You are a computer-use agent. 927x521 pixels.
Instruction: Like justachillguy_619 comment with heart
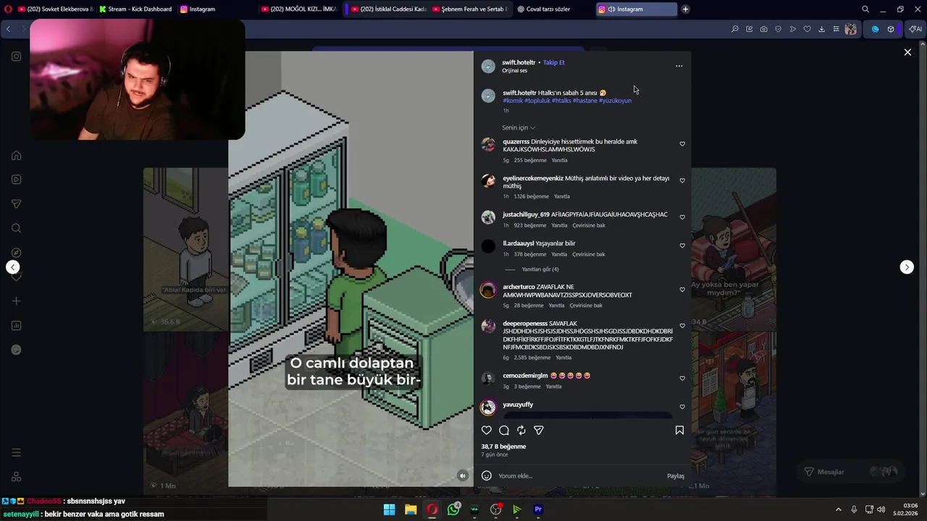point(682,216)
